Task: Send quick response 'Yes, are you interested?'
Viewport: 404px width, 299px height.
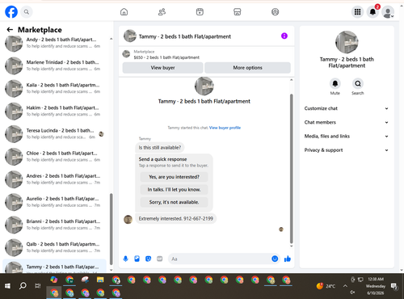Action: click(174, 177)
